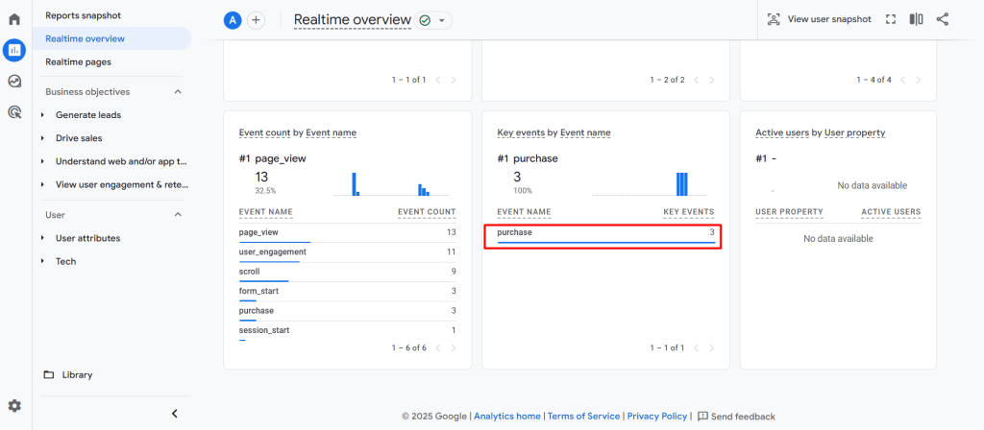Viewport: 984px width, 430px height.
Task: Collapse the Business objectives section
Action: point(178,92)
